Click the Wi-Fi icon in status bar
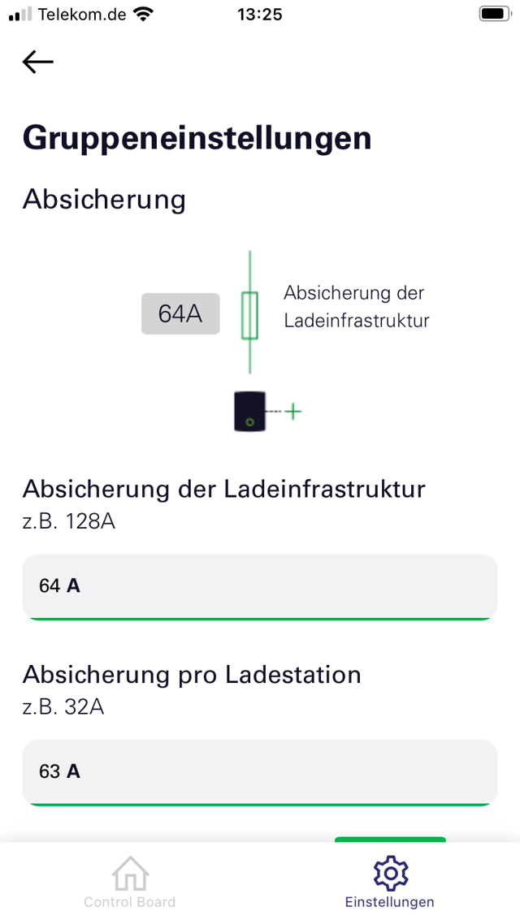Screen dimensions: 520x924 click(144, 14)
